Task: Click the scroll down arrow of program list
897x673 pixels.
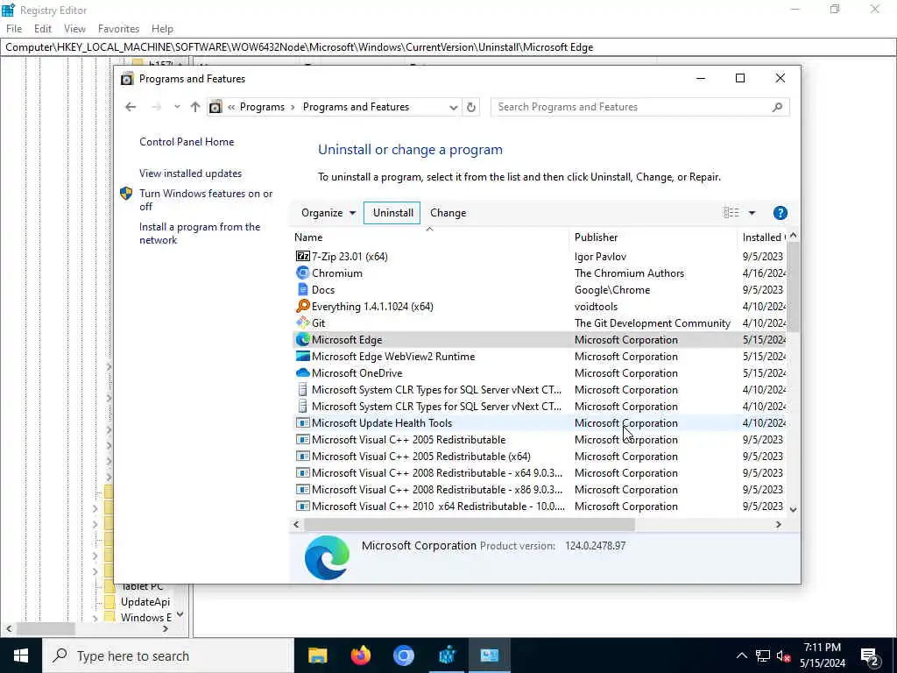Action: [793, 509]
